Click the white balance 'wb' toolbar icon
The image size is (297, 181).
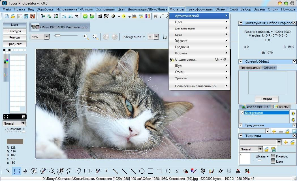pyautogui.click(x=141, y=16)
